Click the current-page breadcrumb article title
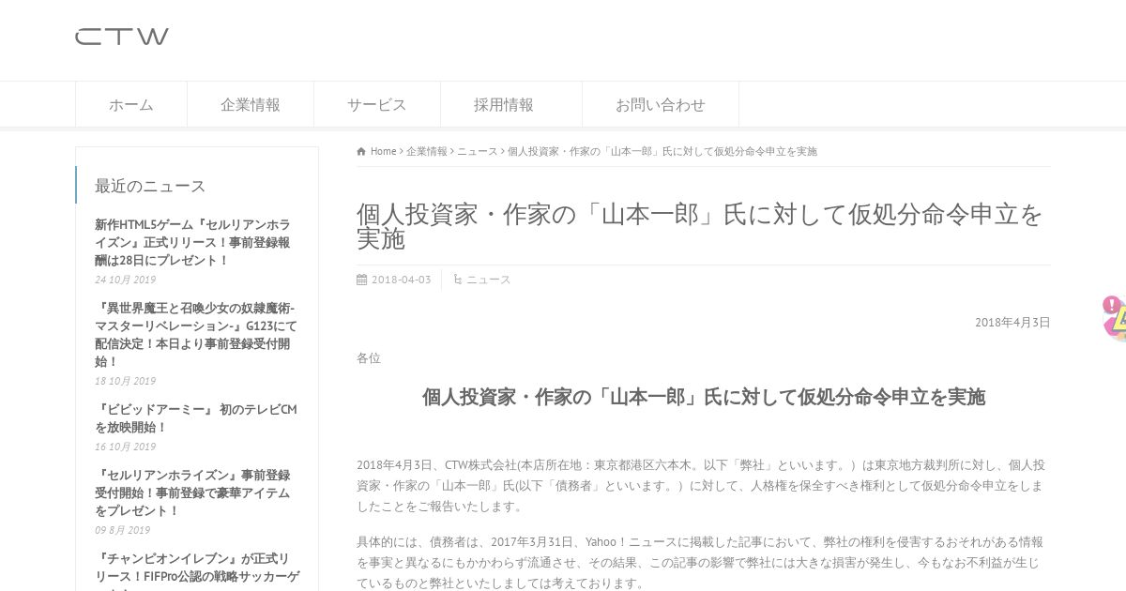The width and height of the screenshot is (1126, 591). [x=662, y=151]
